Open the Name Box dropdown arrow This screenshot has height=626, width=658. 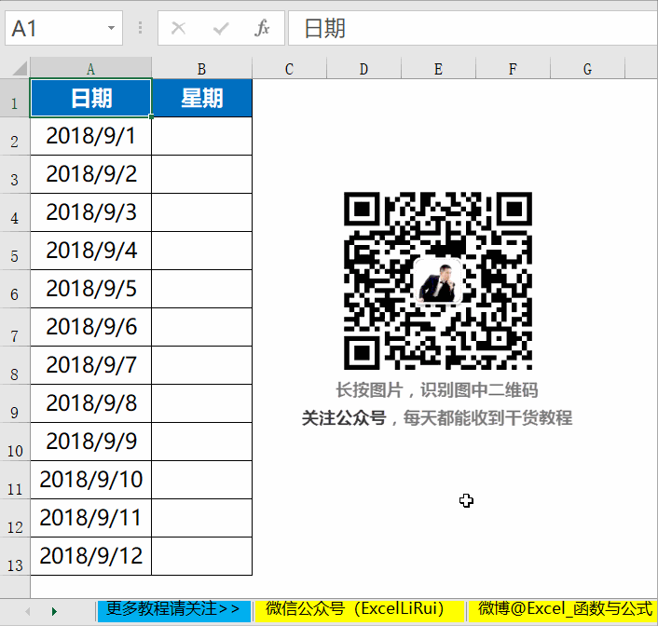pyautogui.click(x=111, y=28)
